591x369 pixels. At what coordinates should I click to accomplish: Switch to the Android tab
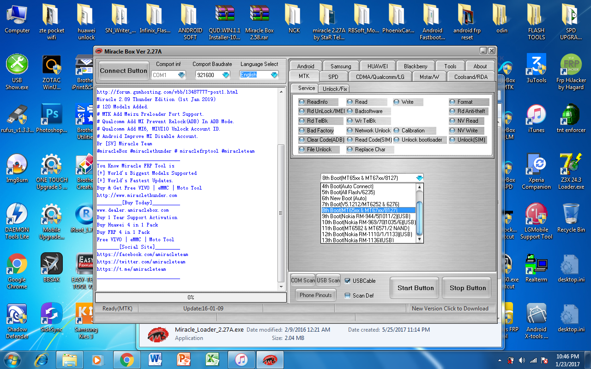[305, 66]
